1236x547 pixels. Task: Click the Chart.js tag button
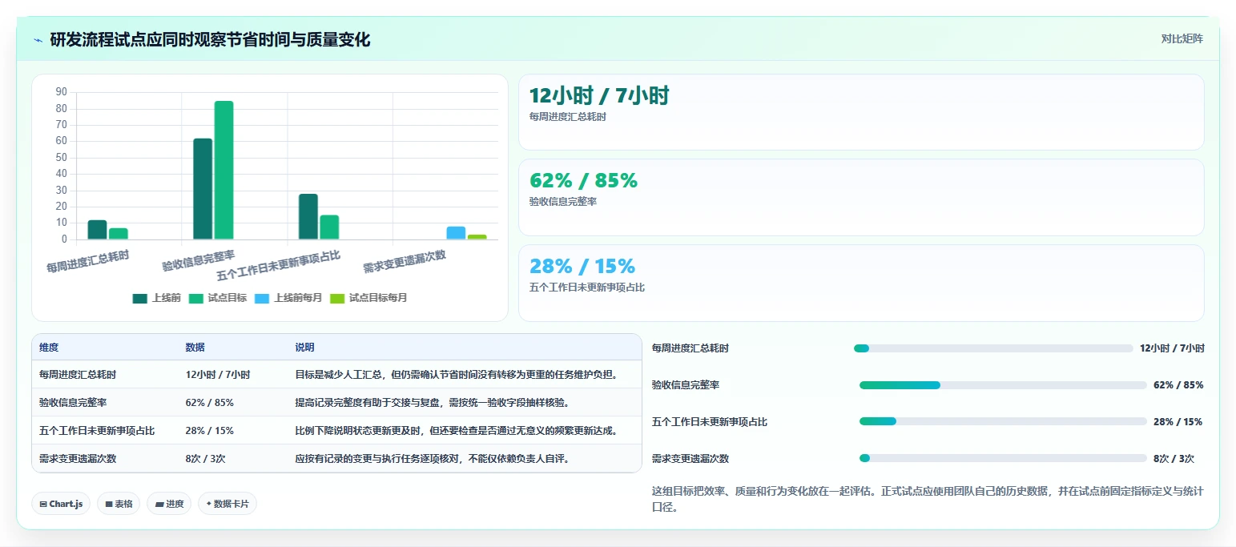pos(62,504)
